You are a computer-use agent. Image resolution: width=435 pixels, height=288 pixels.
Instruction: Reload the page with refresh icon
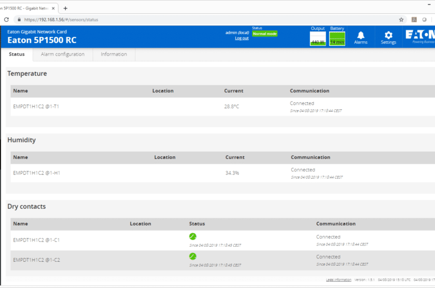click(x=6, y=20)
